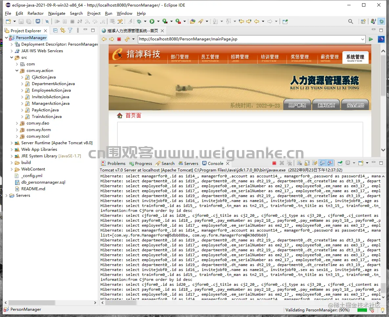Screen dimensions: 389x317
Task: Collapse the PersonManager project node
Action: tap(7, 38)
